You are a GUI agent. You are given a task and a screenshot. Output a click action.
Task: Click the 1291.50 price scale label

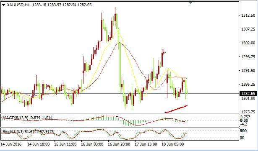point(248,70)
